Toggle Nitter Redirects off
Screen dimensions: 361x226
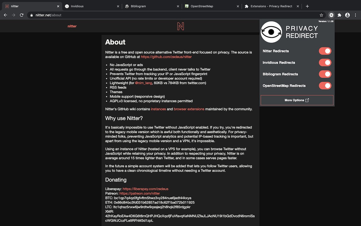click(325, 51)
